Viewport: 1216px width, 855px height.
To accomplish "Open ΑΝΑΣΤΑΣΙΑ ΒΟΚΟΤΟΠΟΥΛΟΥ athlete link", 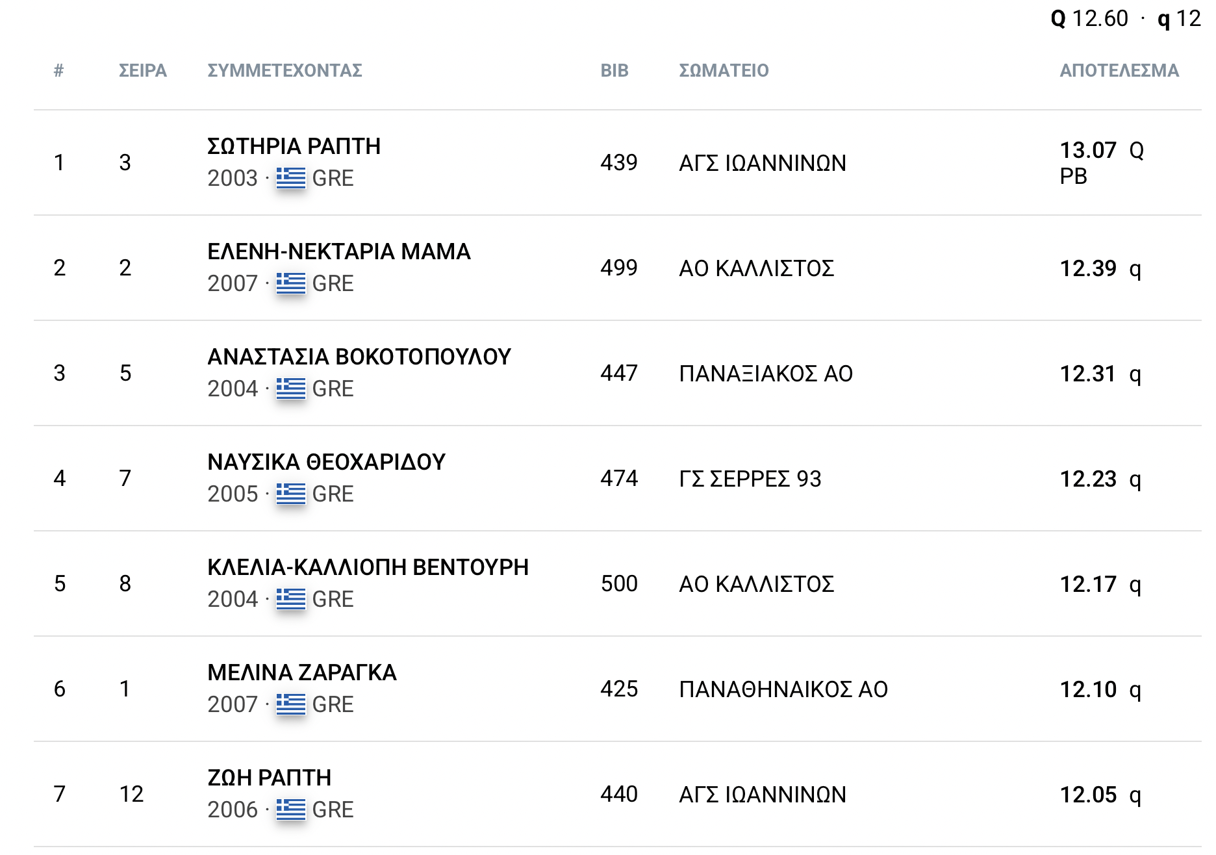I will coord(359,357).
